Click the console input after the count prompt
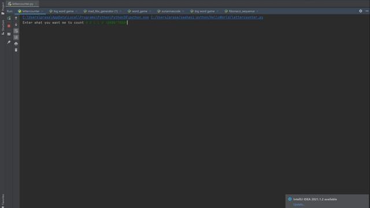The height and width of the screenshot is (208, 370). pyautogui.click(x=106, y=23)
